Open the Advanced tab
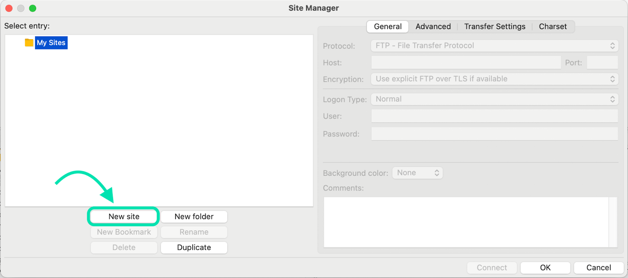This screenshot has height=278, width=628. (x=433, y=26)
